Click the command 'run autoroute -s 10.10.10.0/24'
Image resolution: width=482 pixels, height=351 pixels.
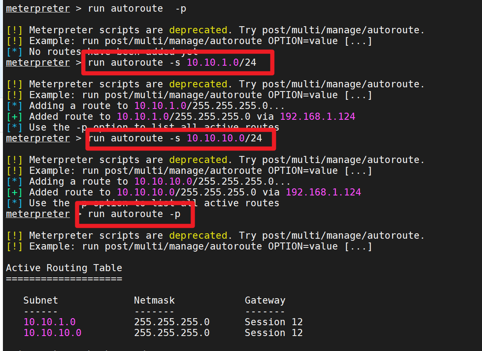[175, 138]
